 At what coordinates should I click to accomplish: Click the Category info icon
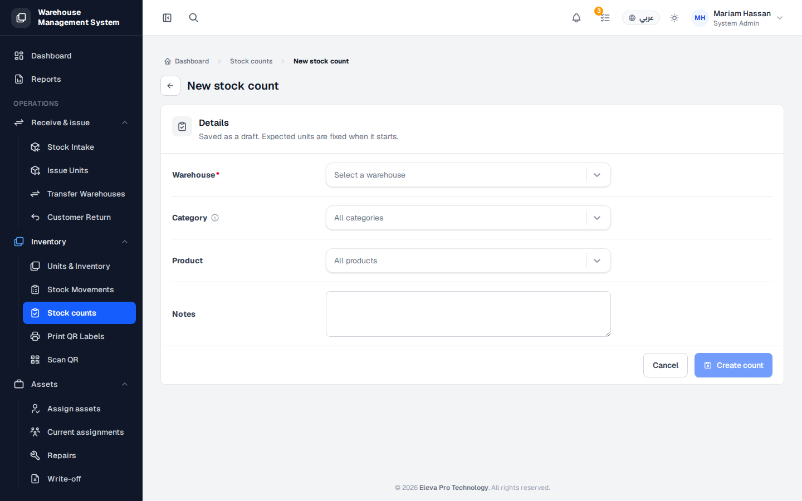click(x=215, y=218)
